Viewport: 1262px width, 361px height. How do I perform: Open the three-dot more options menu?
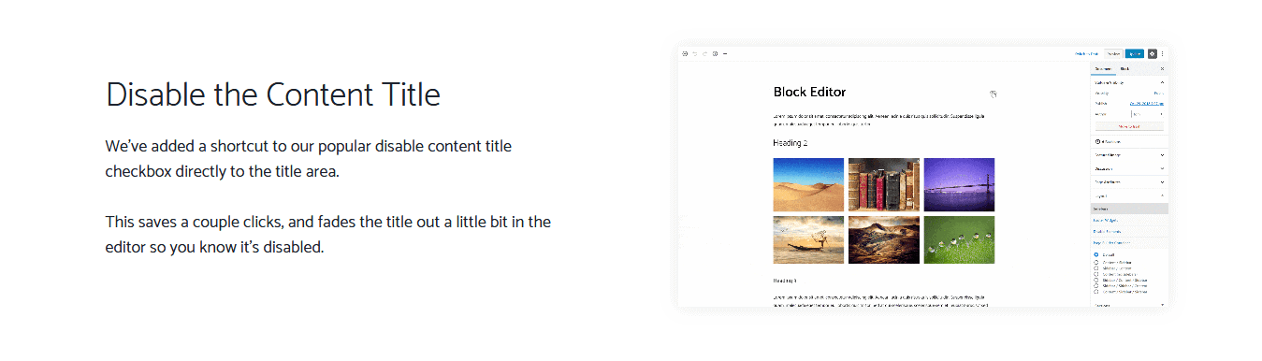coord(1163,53)
